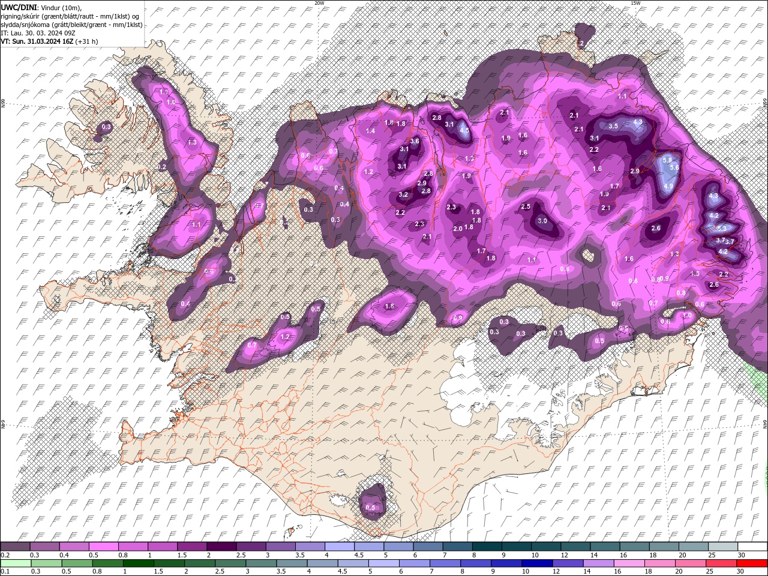Pick the light lavender 4 snow-scale swatch
This screenshot has width=768, height=576.
(340, 547)
